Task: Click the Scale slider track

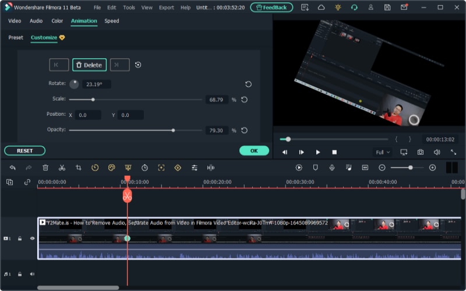Action: click(x=136, y=100)
